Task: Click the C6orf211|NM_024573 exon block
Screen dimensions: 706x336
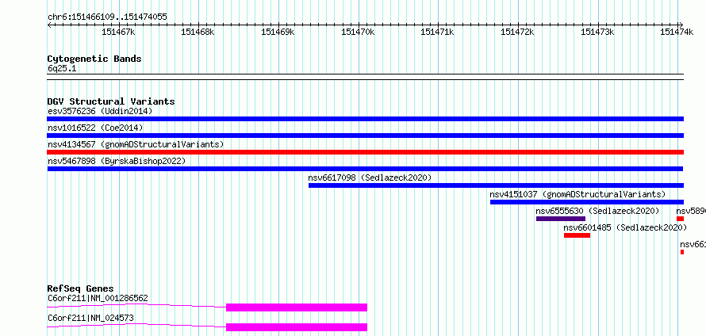Action: (x=296, y=327)
